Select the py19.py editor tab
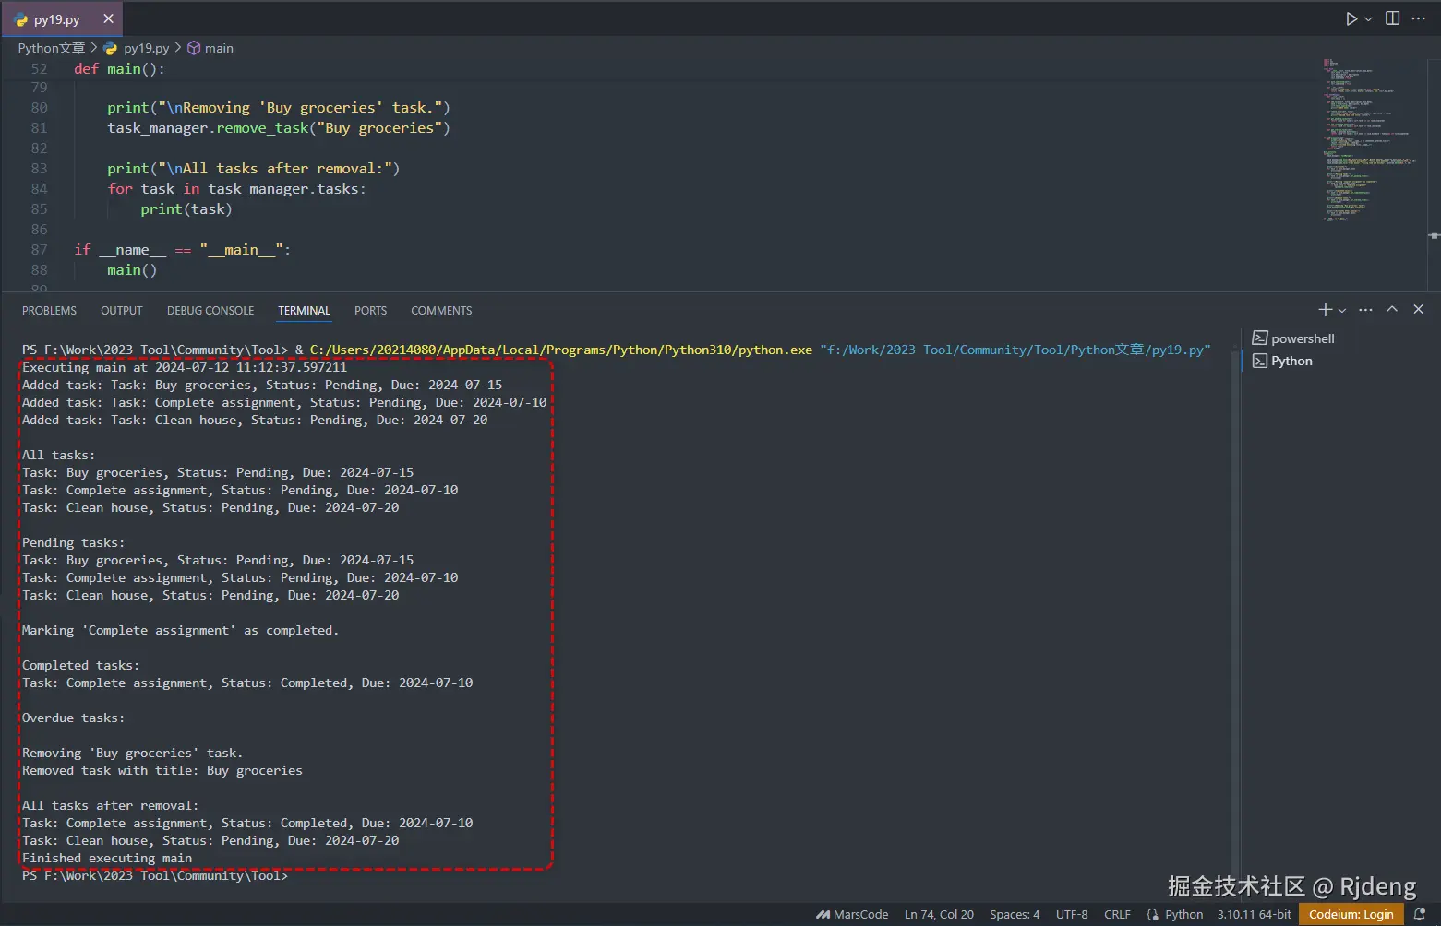 click(62, 18)
